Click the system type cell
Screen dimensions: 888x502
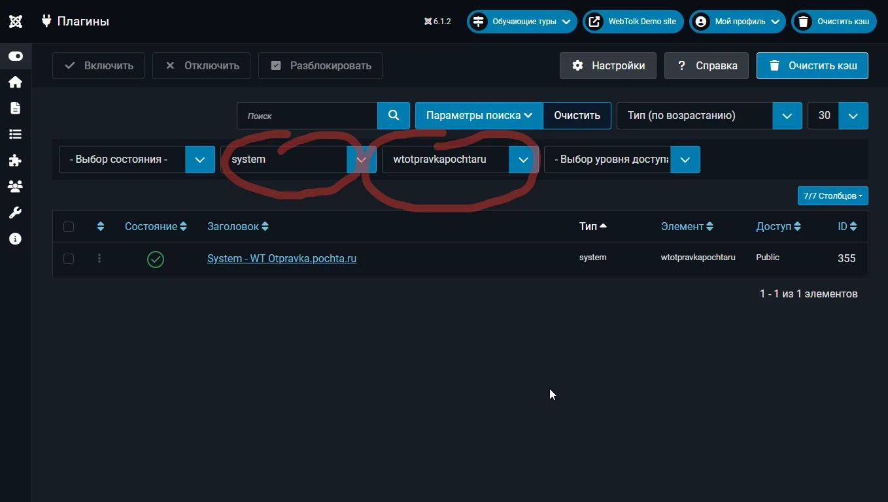pos(593,258)
